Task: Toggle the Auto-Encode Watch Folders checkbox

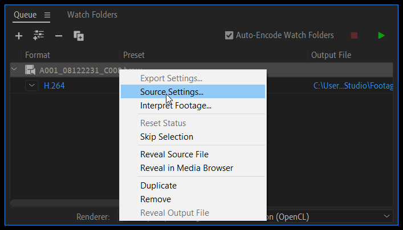Action: point(229,35)
